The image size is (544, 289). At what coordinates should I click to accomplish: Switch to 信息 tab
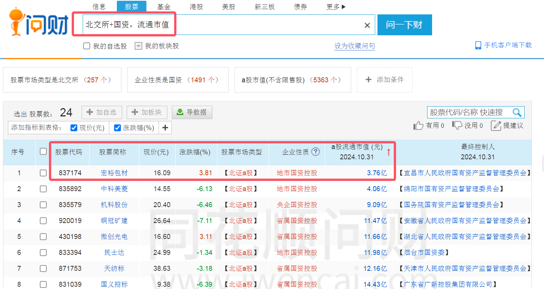point(99,7)
